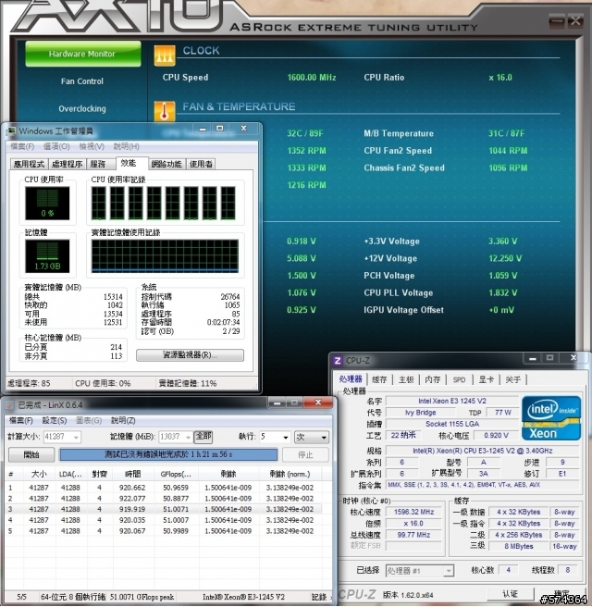Click 資源監視器(R)... button

pyautogui.click(x=190, y=355)
